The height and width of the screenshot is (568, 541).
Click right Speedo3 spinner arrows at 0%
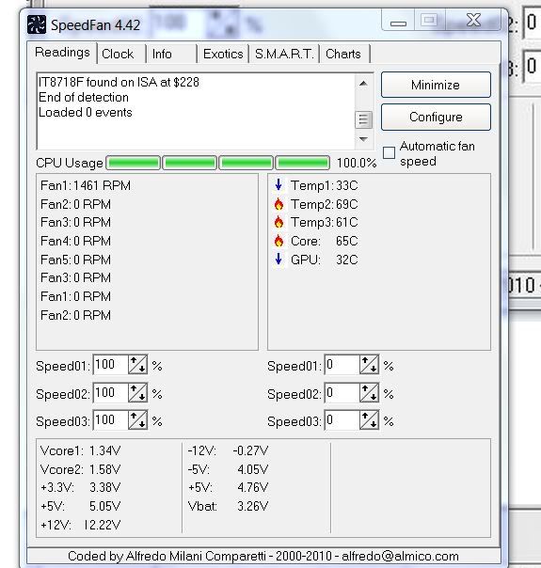click(x=369, y=420)
